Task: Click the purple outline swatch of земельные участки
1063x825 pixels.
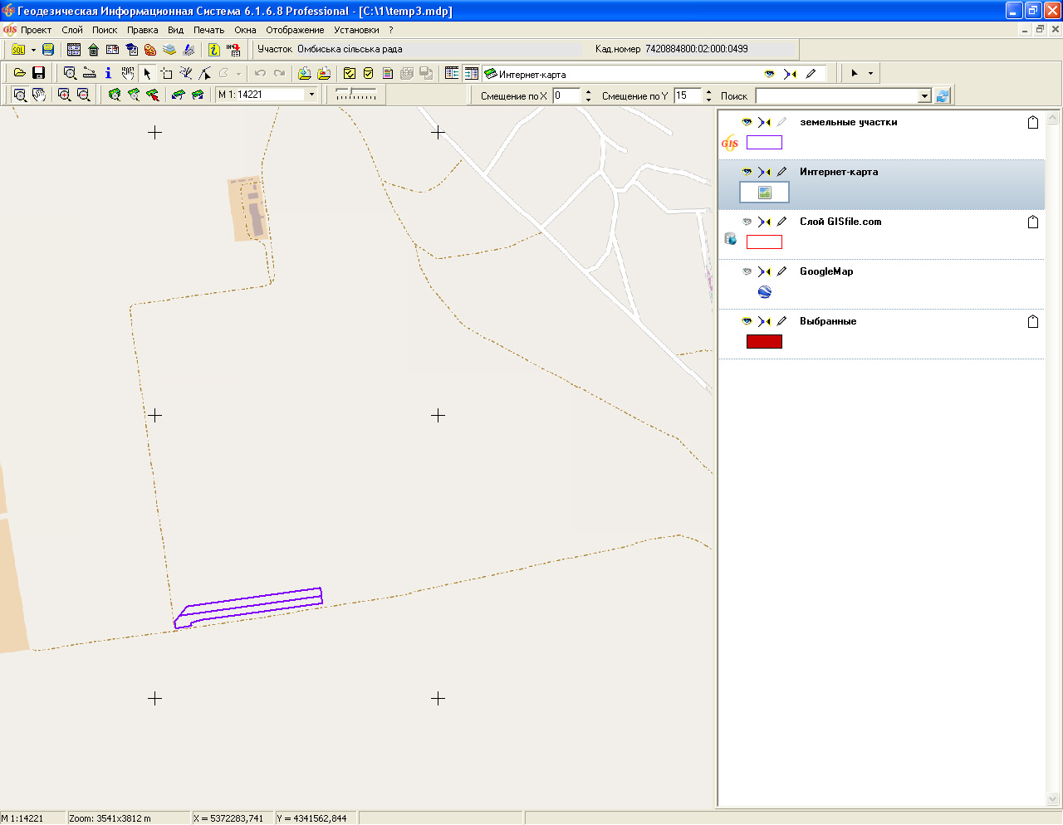Action: coord(764,142)
